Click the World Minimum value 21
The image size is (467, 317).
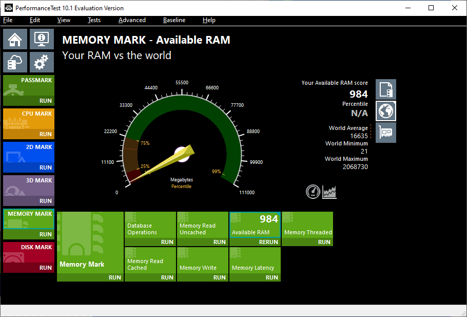364,152
